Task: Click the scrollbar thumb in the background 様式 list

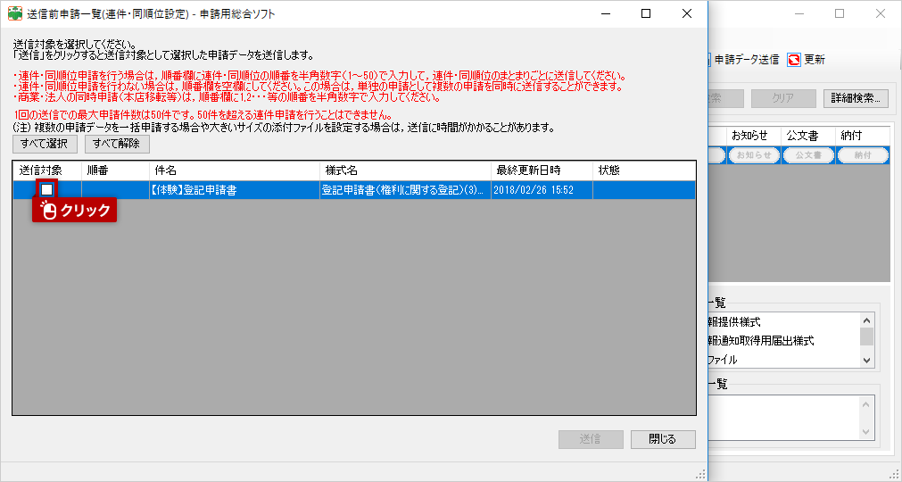Action: (x=867, y=337)
